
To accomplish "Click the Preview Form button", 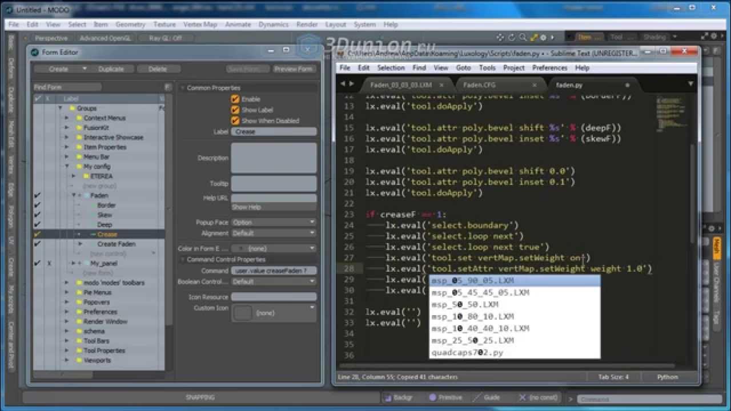I will click(x=294, y=68).
